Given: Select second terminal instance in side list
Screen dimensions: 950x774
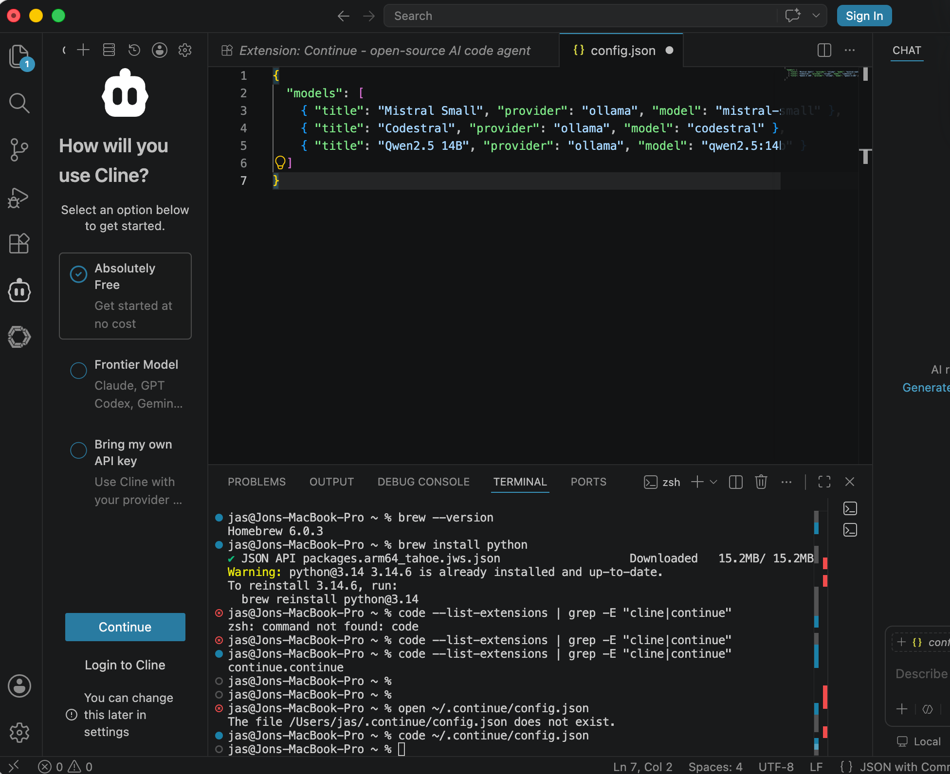Looking at the screenshot, I should [850, 530].
